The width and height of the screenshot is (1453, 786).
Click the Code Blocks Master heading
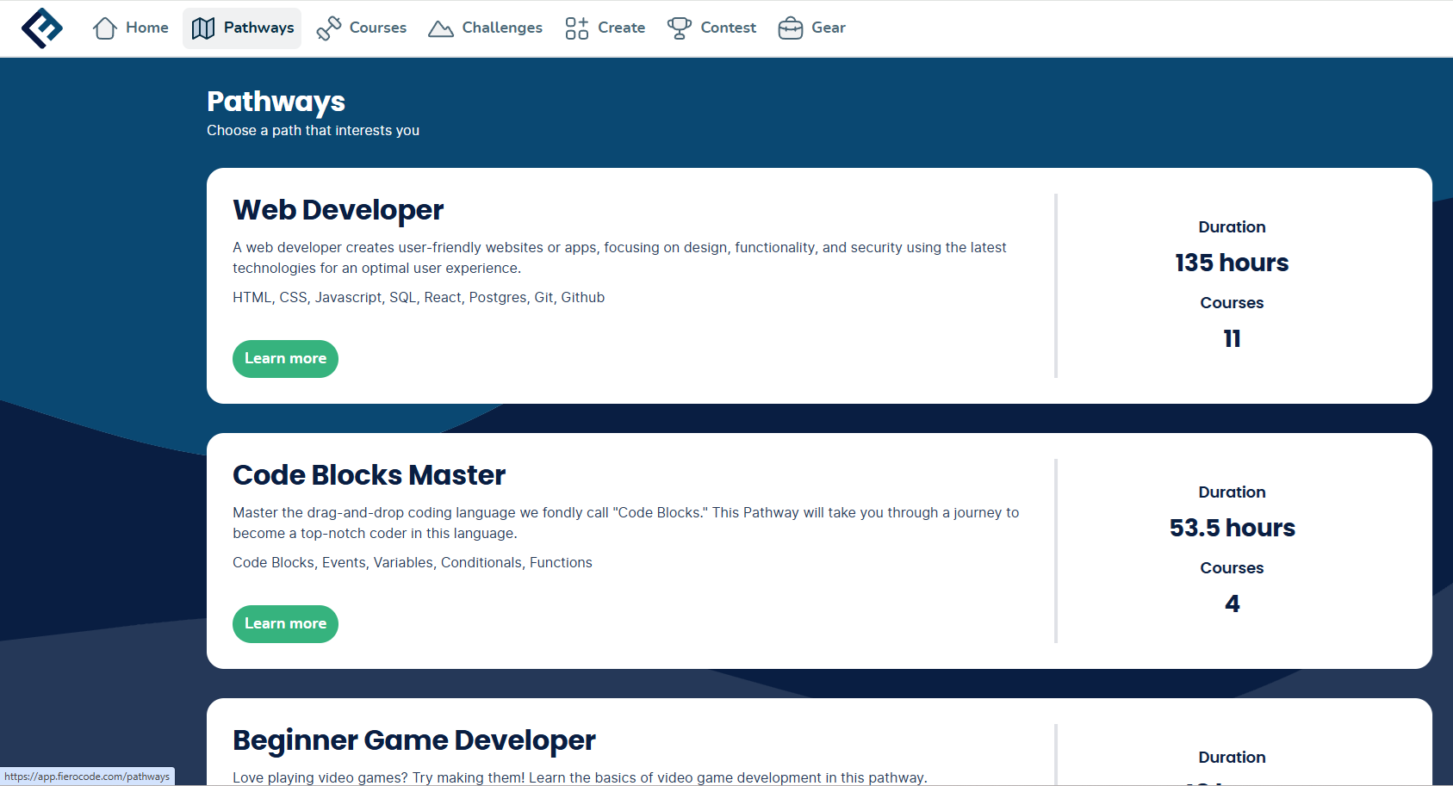coord(369,475)
